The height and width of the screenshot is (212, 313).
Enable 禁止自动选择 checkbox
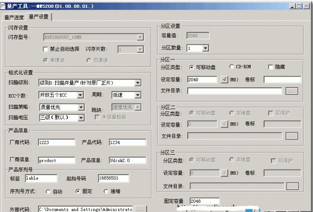[x=45, y=49]
